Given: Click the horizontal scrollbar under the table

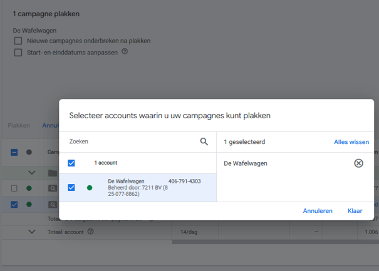Looking at the screenshot, I should (x=275, y=242).
